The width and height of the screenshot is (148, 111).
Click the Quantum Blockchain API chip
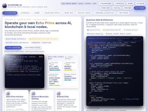click(112, 30)
